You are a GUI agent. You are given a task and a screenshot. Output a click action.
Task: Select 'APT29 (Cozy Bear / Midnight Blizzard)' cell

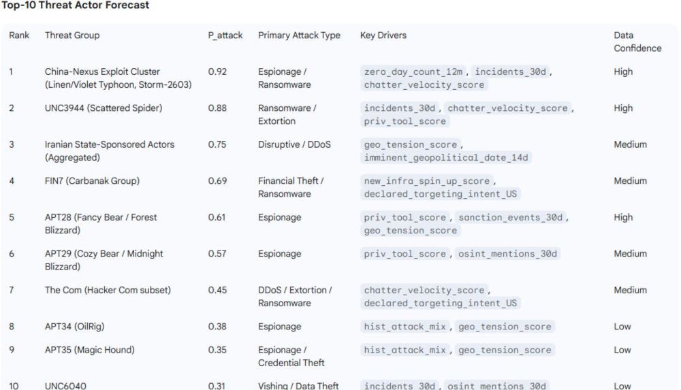(104, 261)
